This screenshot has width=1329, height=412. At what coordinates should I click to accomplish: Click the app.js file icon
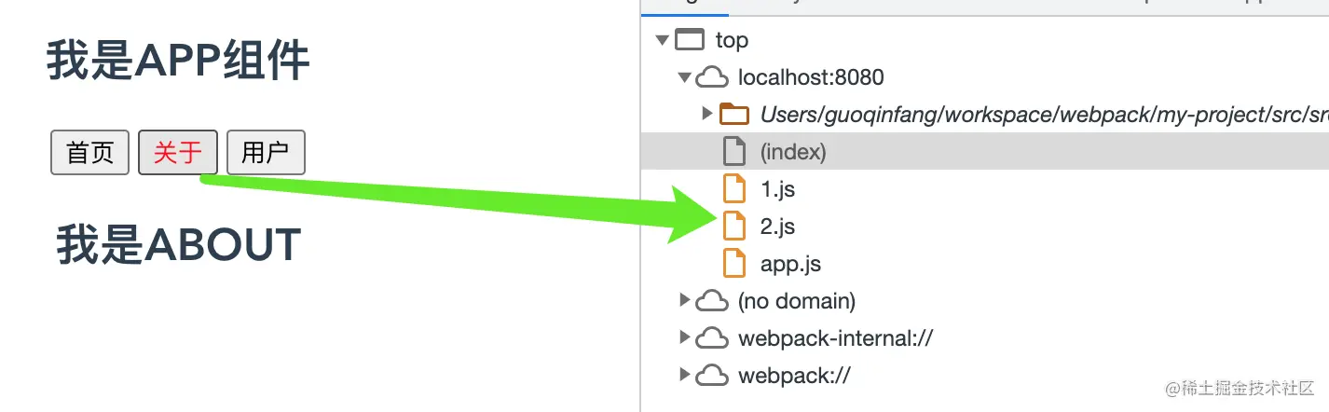coord(735,264)
